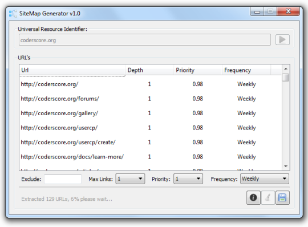Sort by the Frequency column header
Viewport: 308px width, 227px height.
pyautogui.click(x=246, y=70)
